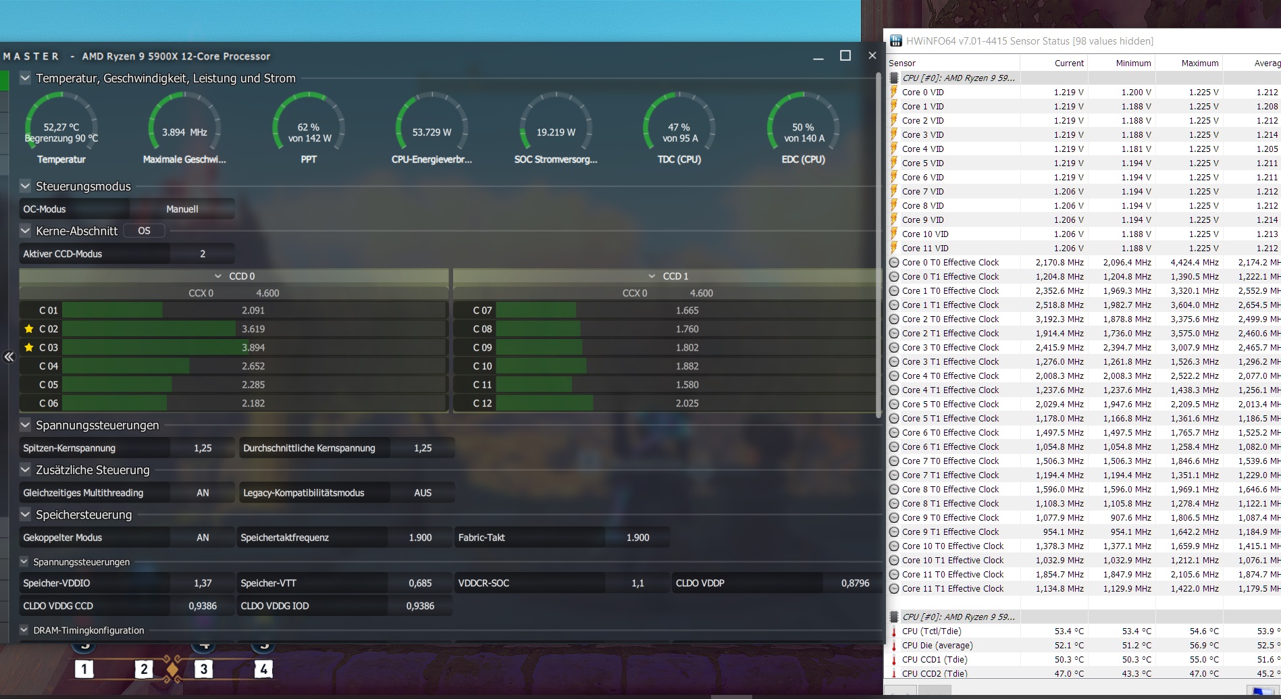Select game hotbar slot 4
This screenshot has height=699, width=1281.
click(263, 669)
